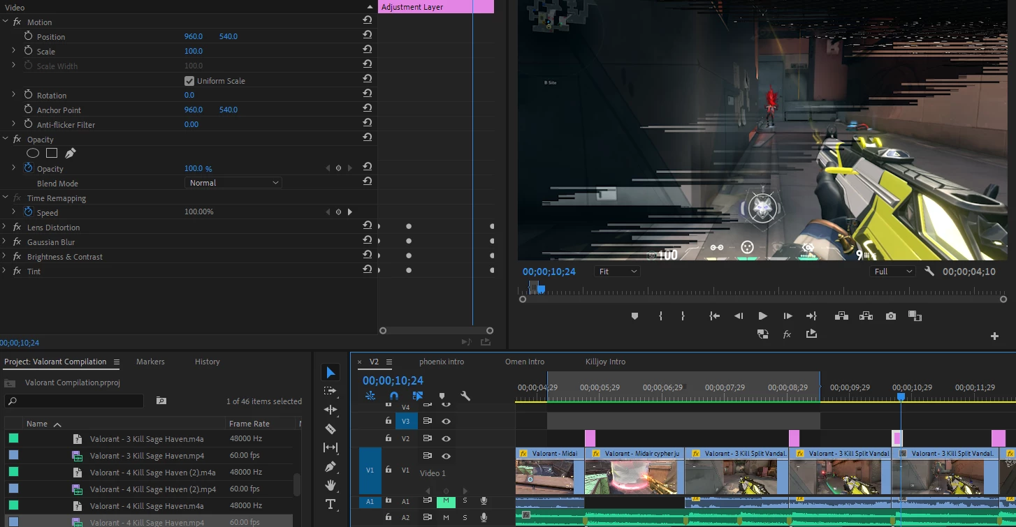Screen dimensions: 1016x527
Task: Select the Selection tool arrow
Action: 331,373
